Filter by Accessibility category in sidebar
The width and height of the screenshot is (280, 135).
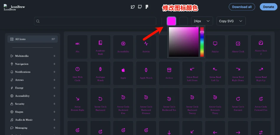point(32,96)
